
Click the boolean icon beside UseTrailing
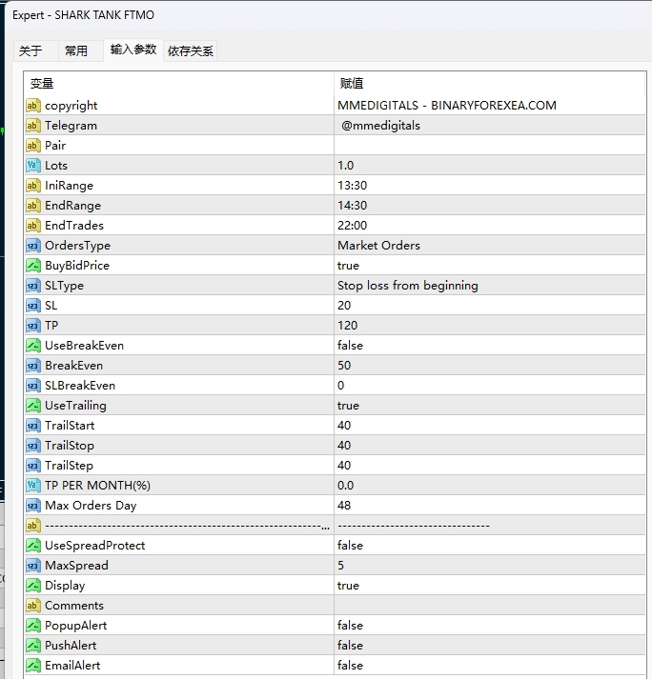coord(33,406)
